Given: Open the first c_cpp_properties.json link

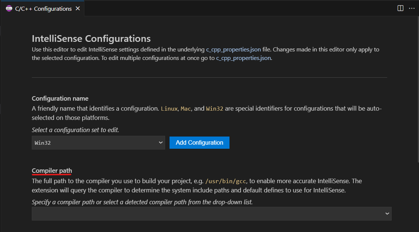Looking at the screenshot, I should (233, 49).
